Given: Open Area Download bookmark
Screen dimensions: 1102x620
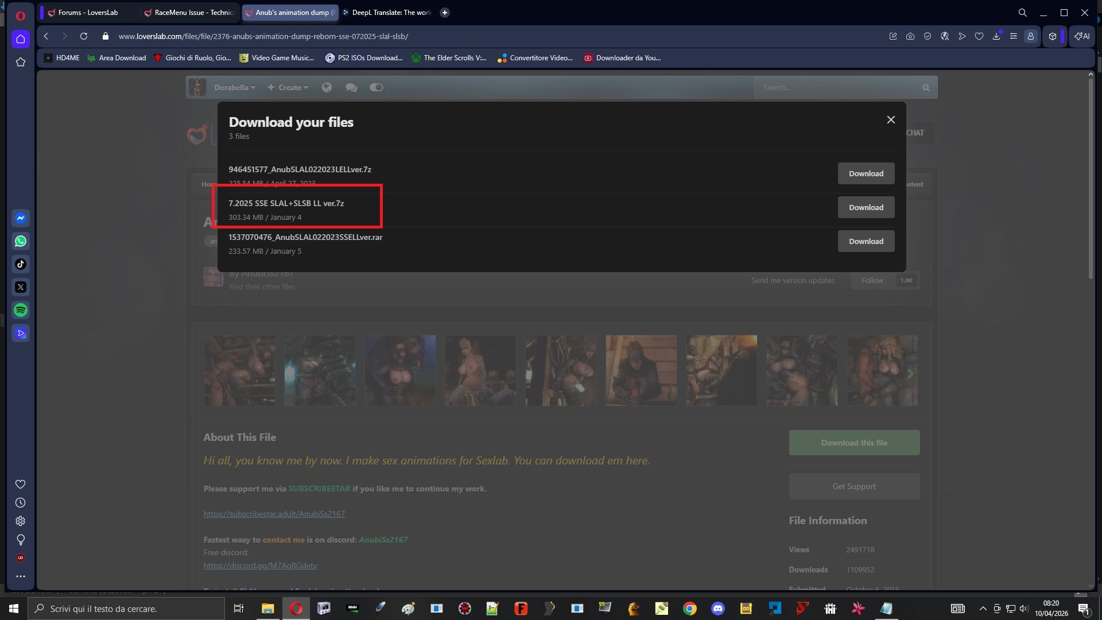Looking at the screenshot, I should pos(117,58).
